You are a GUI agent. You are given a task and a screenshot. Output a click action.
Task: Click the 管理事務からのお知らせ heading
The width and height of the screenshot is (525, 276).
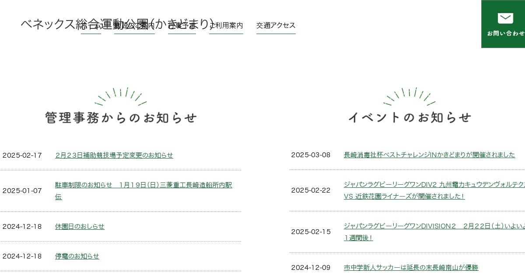pos(121,118)
